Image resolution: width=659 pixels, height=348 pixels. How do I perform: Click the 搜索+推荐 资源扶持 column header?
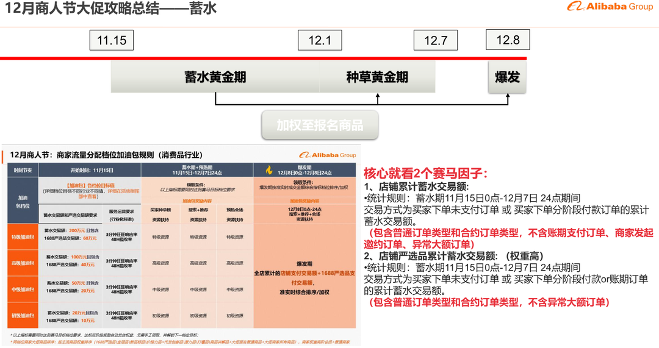[x=198, y=215]
